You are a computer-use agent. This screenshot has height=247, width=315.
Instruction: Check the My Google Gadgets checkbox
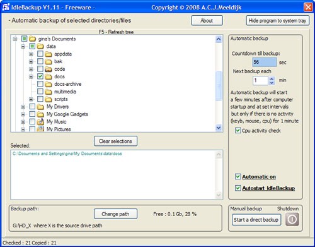coord(32,114)
